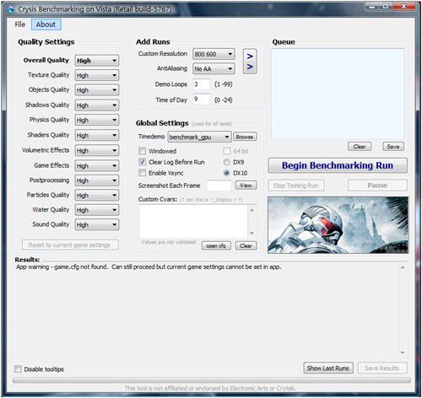Click the Custom Cvars scroll down arrow
Screen dimensions: 422x398
point(252,233)
